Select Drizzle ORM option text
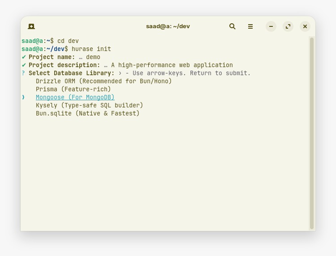Screen dimensions: 336x256 [104, 81]
